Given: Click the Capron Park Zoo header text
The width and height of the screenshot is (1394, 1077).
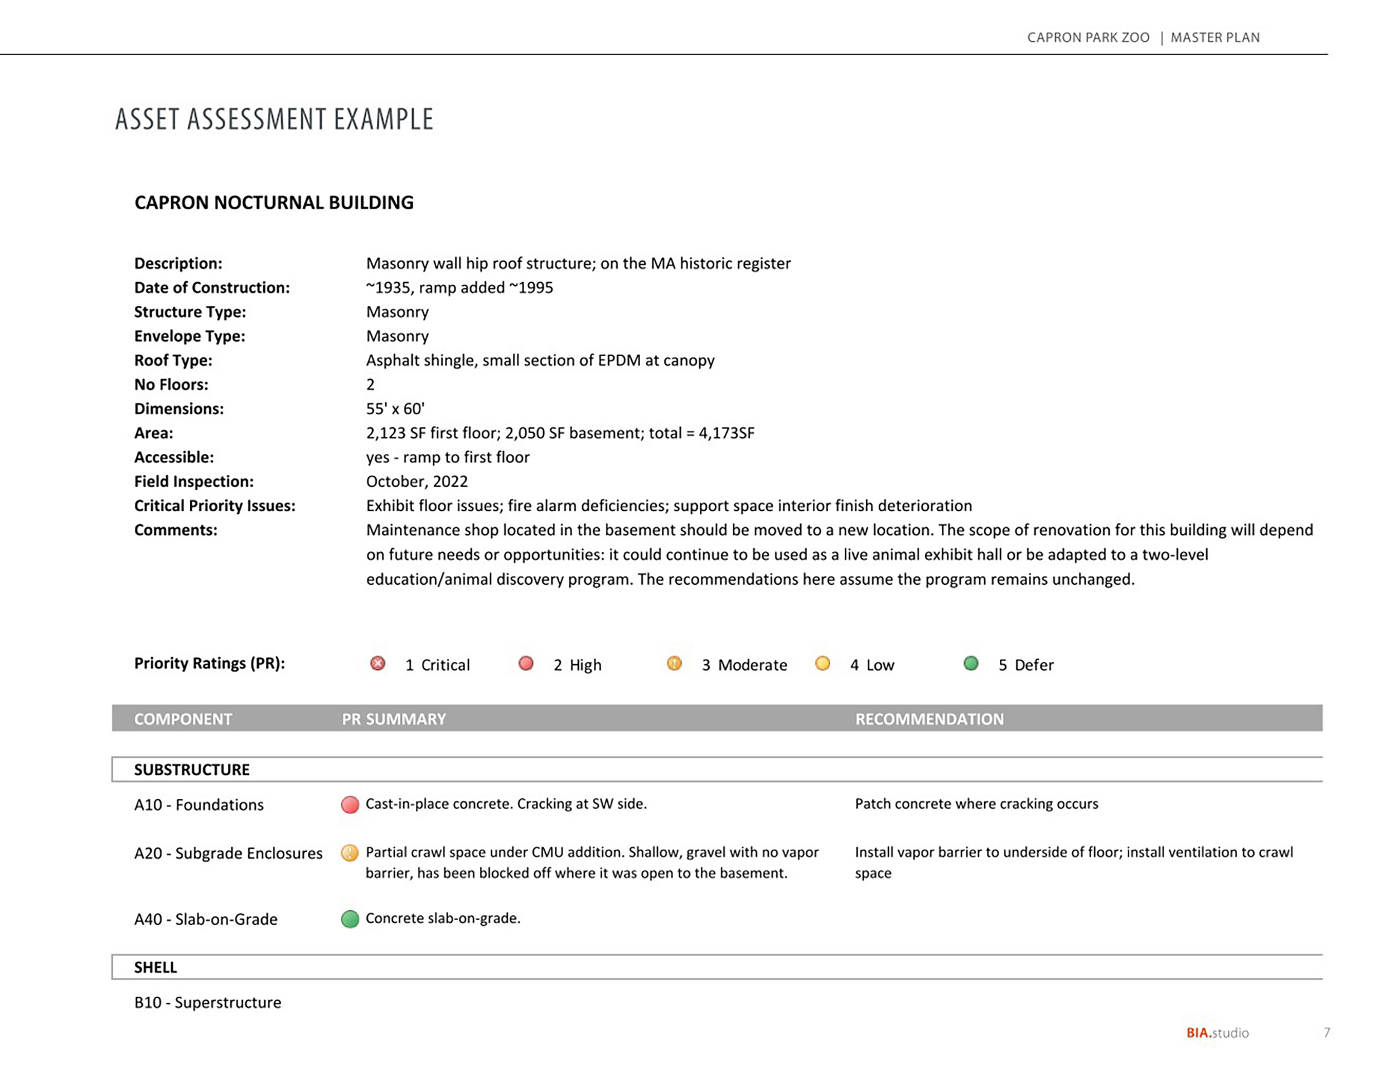Looking at the screenshot, I should pyautogui.click(x=1088, y=38).
